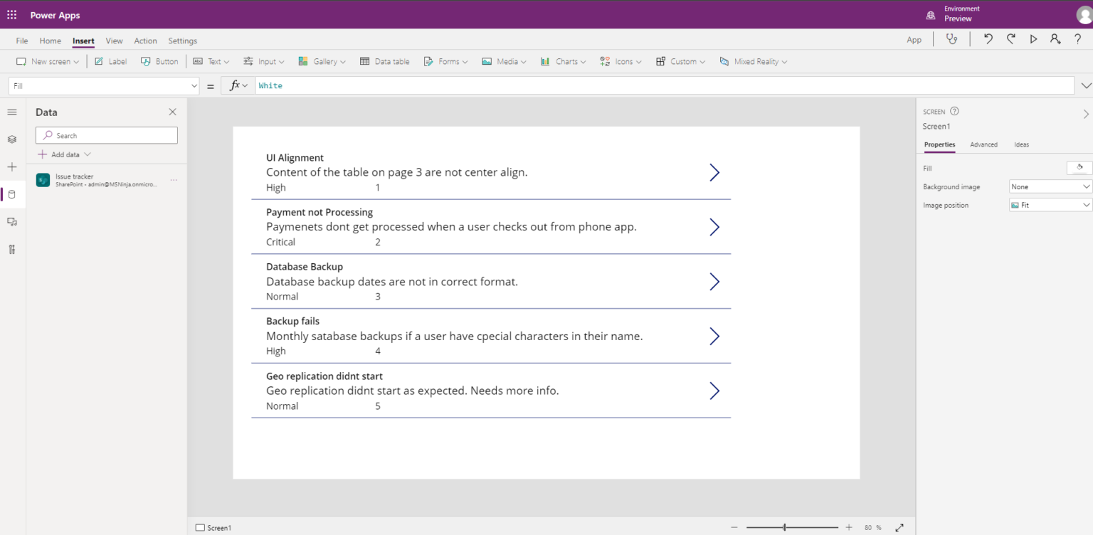
Task: Click the Button control in the ribbon
Action: 159,61
